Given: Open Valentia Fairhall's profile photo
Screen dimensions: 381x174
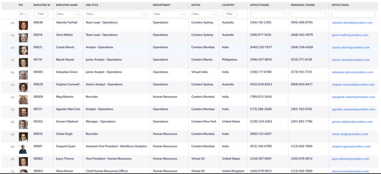Looking at the screenshot, I should tap(23, 25).
